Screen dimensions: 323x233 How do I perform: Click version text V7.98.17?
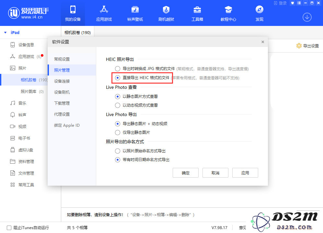[219, 227]
